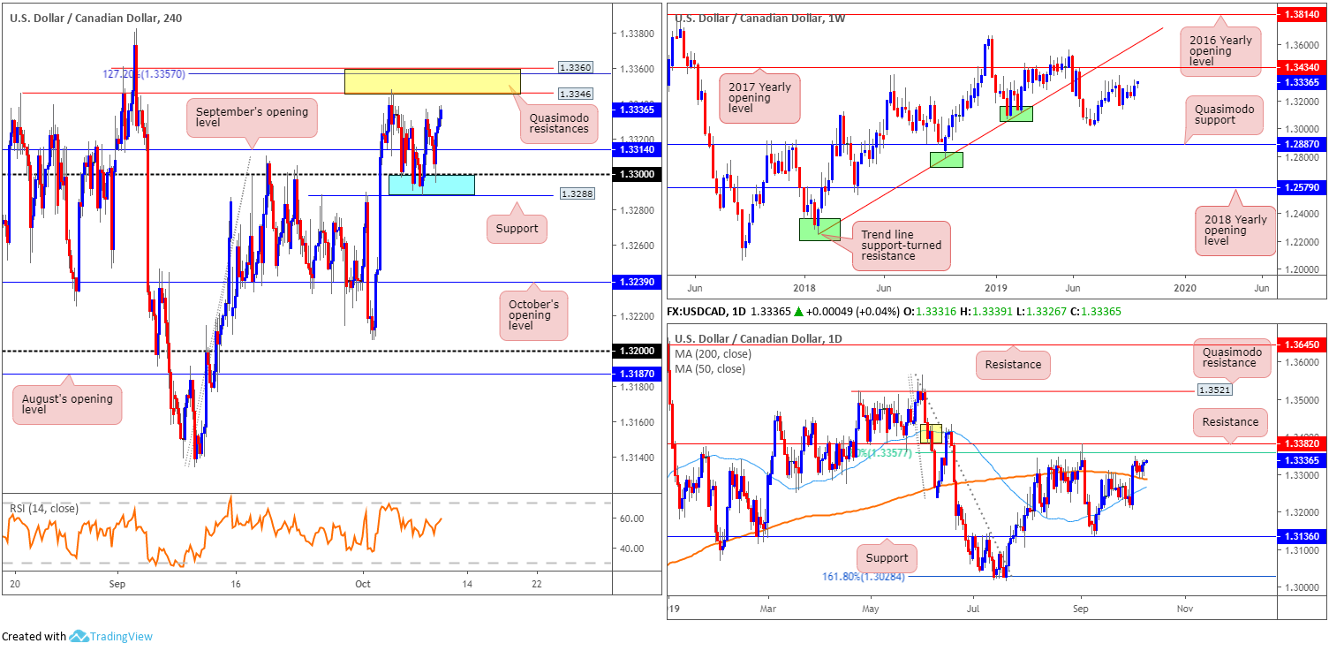Click the 'Oct' date label on 240 chart

pyautogui.click(x=364, y=583)
